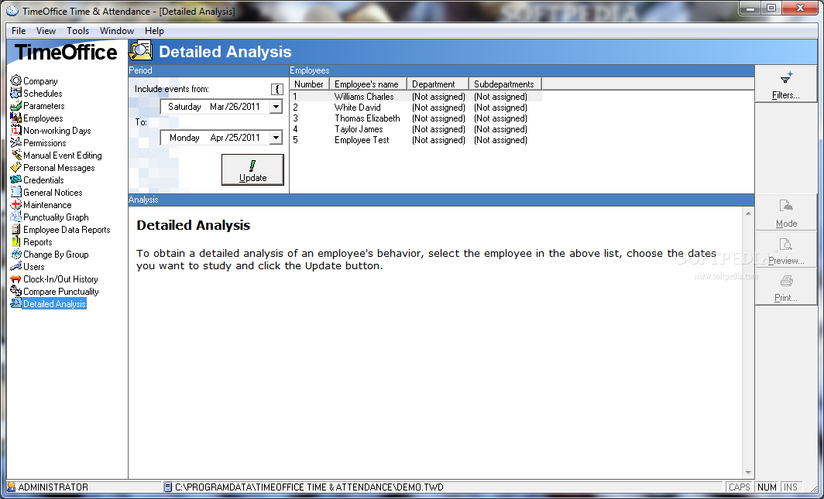
Task: Open the Permissions icon
Action: coord(15,142)
